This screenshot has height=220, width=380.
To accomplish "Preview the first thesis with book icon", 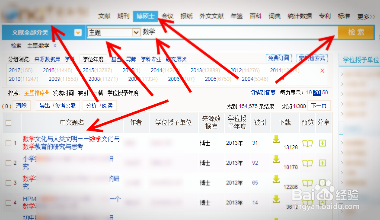I will (x=307, y=143).
